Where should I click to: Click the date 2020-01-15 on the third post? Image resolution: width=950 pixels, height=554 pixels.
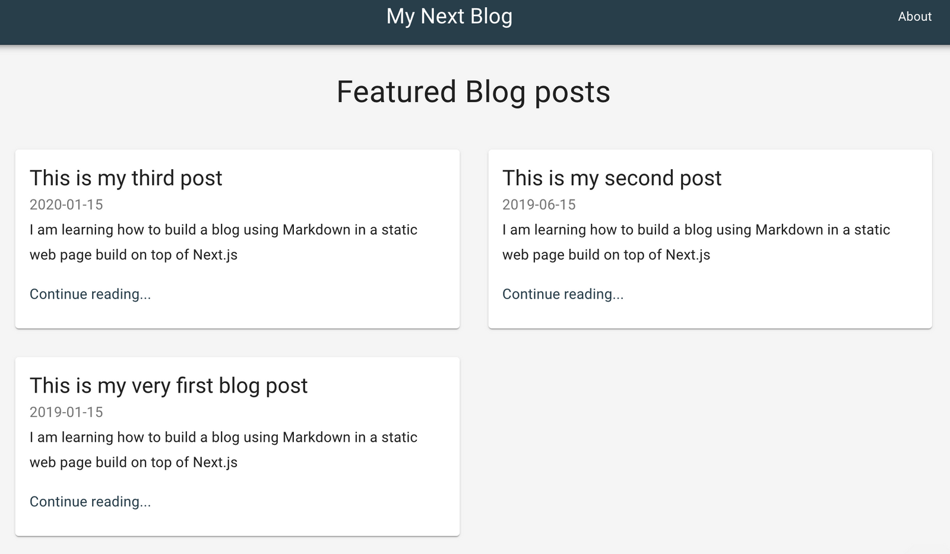tap(66, 204)
